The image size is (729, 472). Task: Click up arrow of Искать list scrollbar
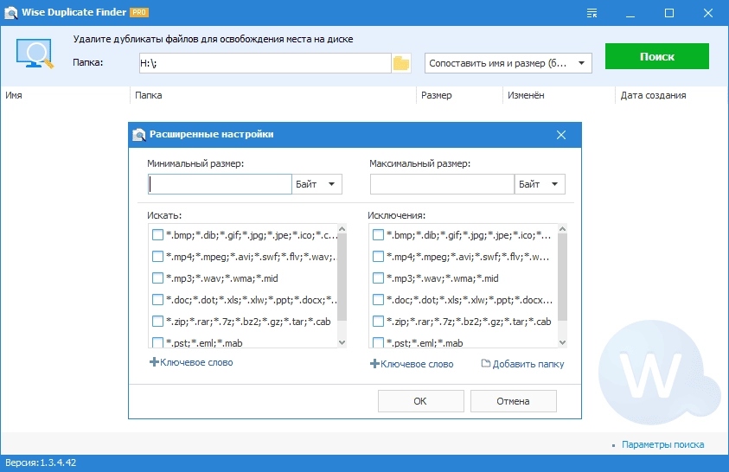click(x=342, y=229)
